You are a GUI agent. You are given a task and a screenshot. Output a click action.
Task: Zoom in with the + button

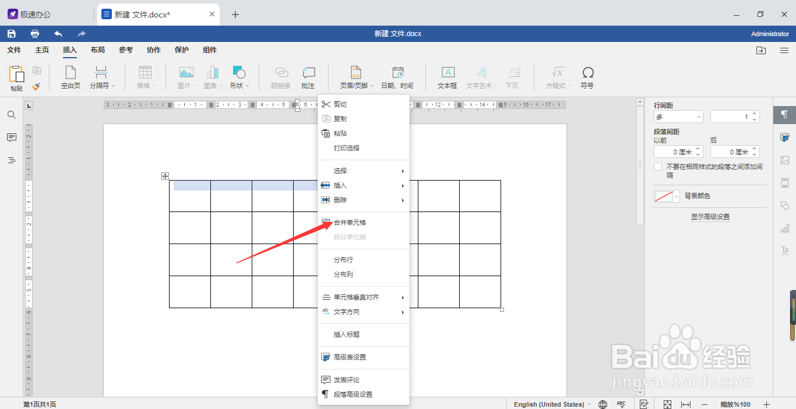point(766,404)
